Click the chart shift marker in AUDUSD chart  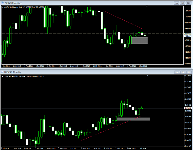coord(147,6)
